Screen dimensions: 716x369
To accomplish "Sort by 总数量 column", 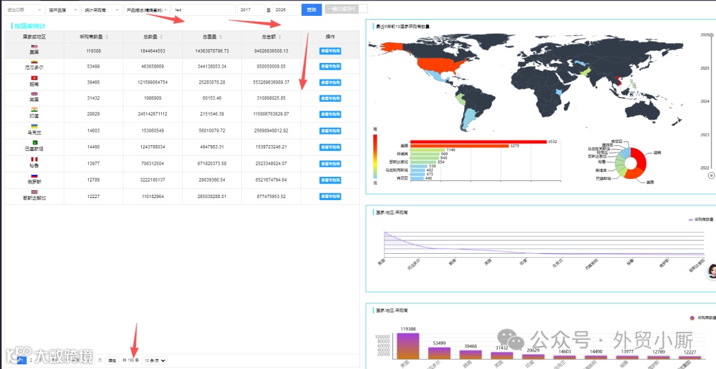I will point(160,37).
